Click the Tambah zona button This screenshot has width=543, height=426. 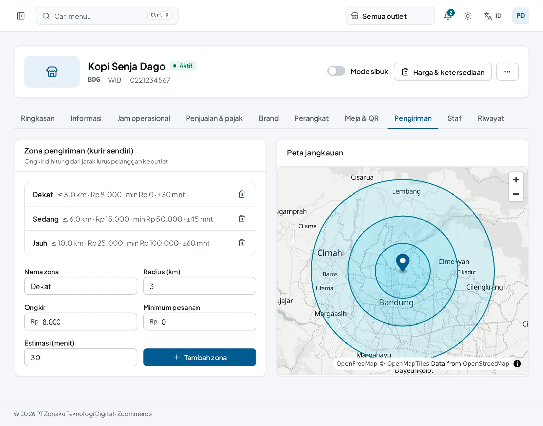pyautogui.click(x=200, y=357)
